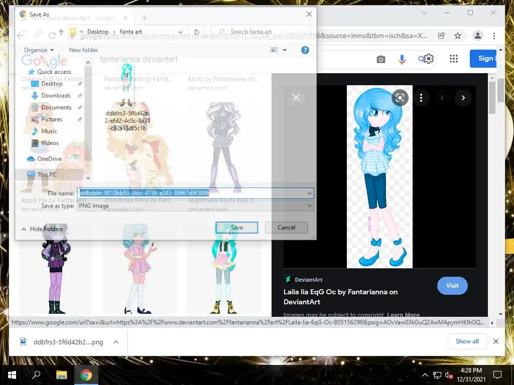
Task: Click the Search by image camera icon
Action: [x=380, y=59]
